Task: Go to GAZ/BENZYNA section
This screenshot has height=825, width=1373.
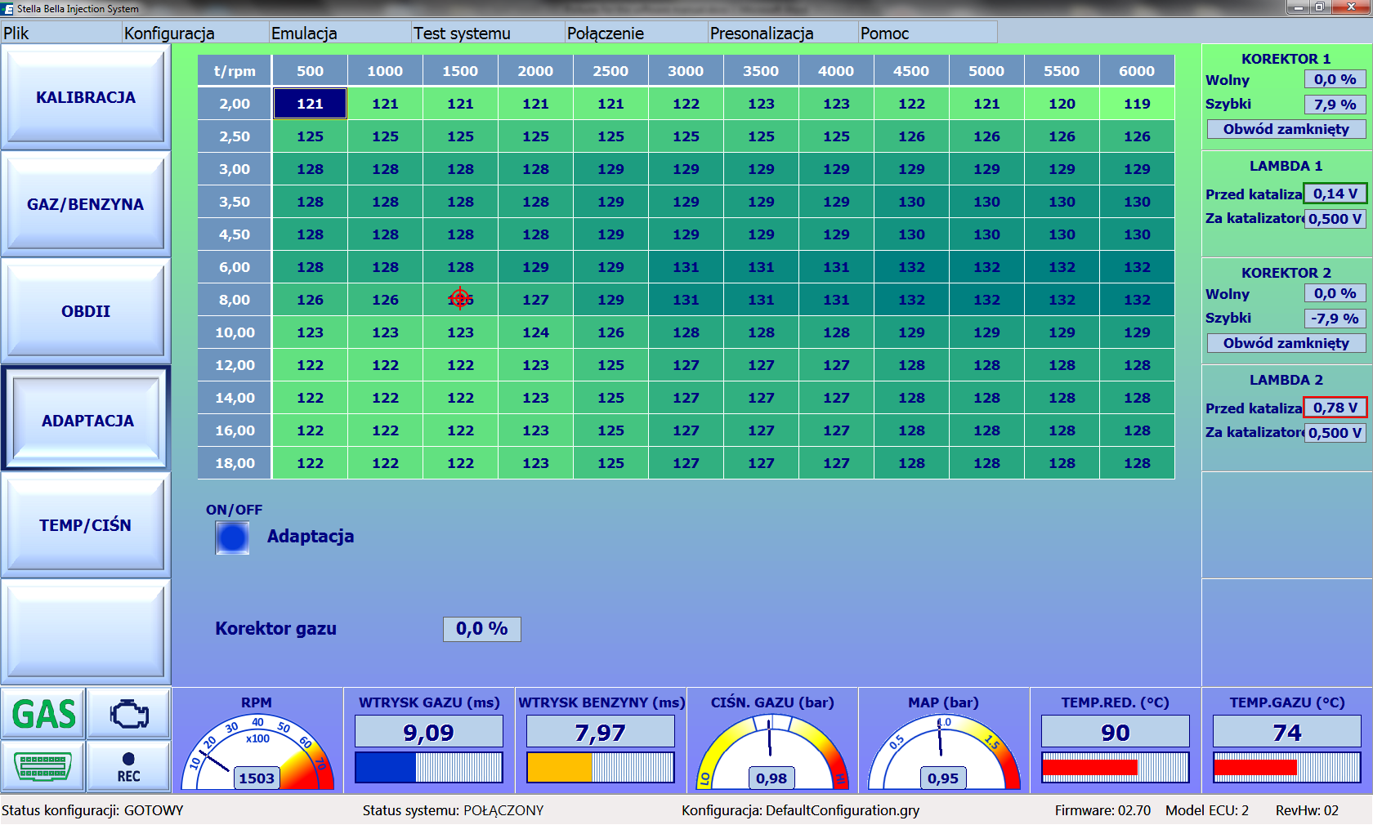Action: pos(86,204)
